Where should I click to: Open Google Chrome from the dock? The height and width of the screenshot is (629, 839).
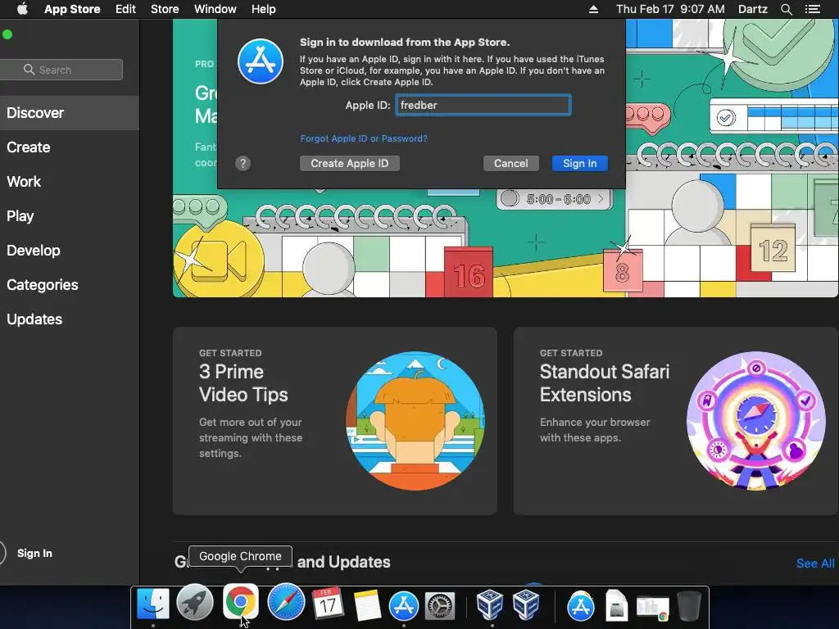[240, 600]
